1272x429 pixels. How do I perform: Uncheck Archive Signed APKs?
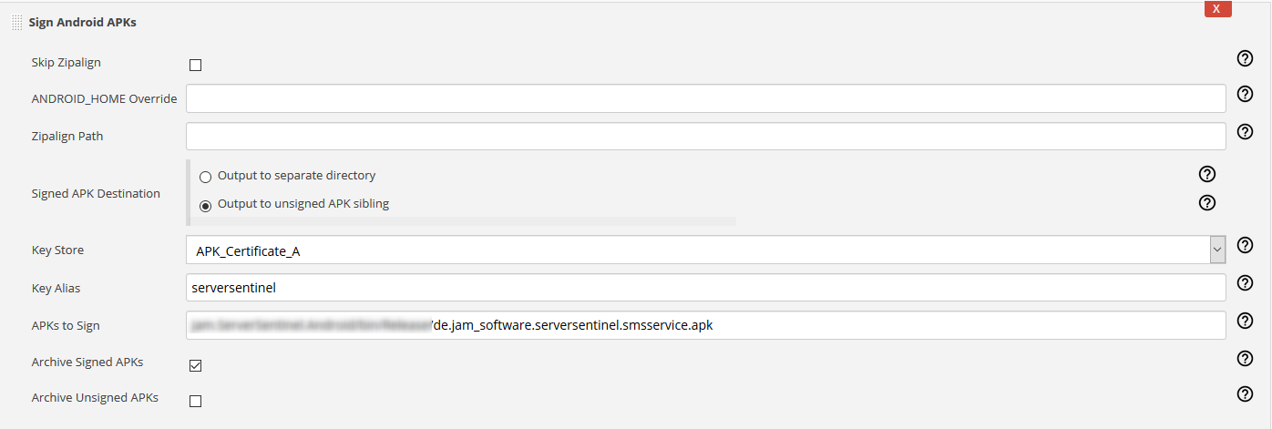(195, 366)
